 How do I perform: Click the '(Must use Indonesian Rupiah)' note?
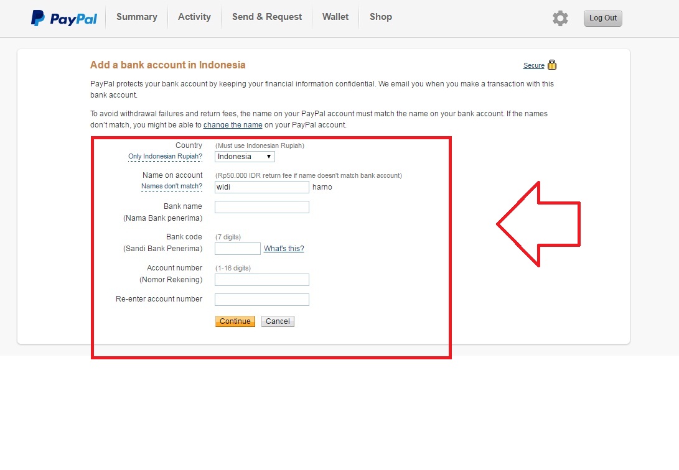coord(260,145)
